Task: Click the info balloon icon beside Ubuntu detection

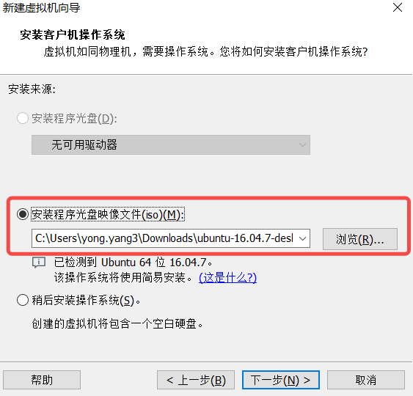Action: tap(39, 263)
